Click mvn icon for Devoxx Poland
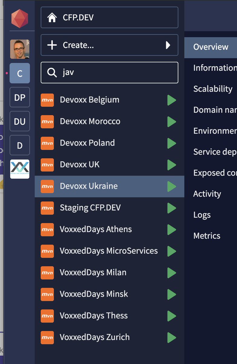Viewport: 237px width, 364px height. click(47, 143)
